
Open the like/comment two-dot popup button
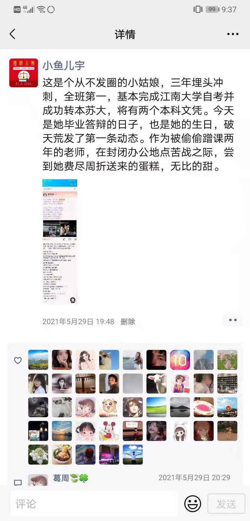point(233,320)
